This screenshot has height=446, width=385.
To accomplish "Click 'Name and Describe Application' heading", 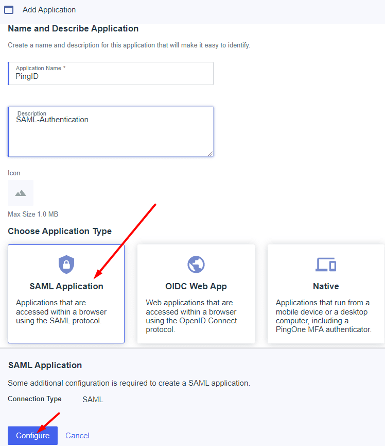I will point(73,28).
